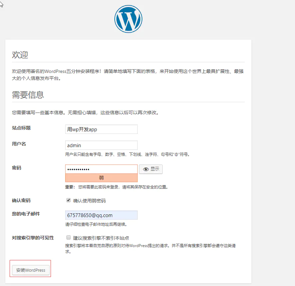
Task: Click the 欢迎 heading
Action: click(20, 55)
